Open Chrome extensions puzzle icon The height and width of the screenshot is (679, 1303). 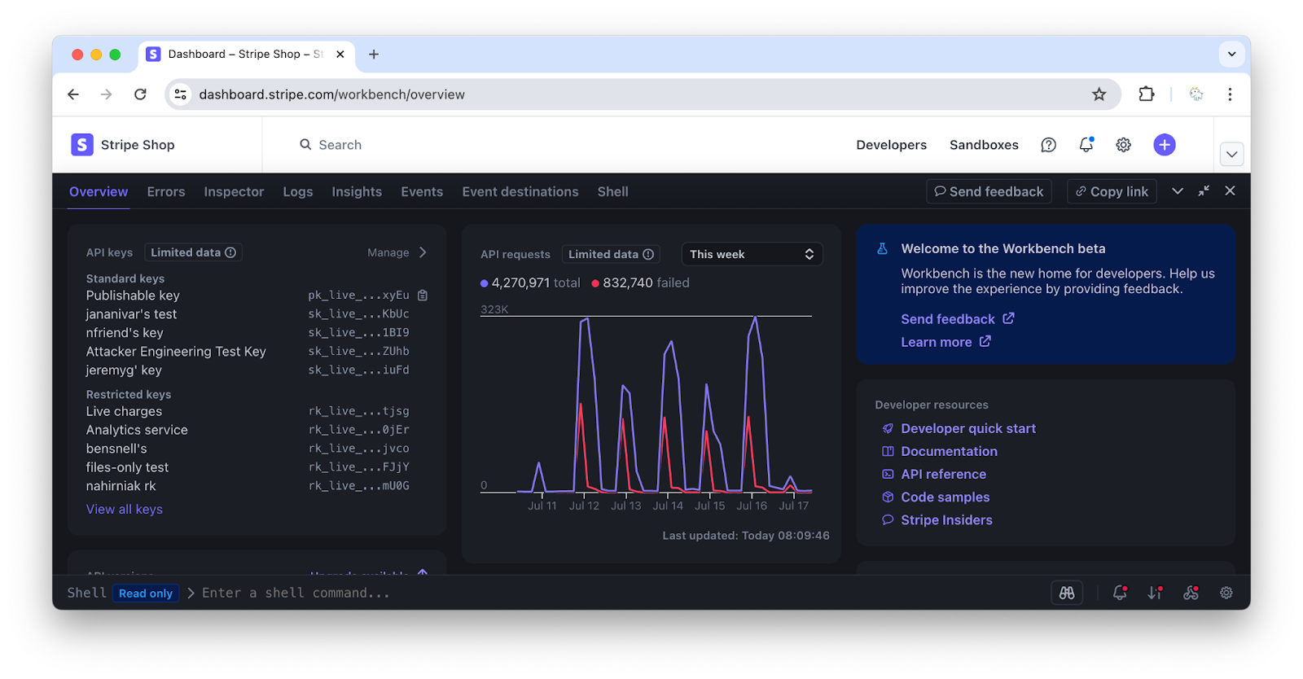tap(1146, 94)
